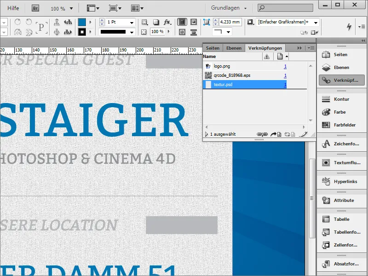The height and width of the screenshot is (276, 368).
Task: Open the fx effects menu
Action: coord(167,22)
